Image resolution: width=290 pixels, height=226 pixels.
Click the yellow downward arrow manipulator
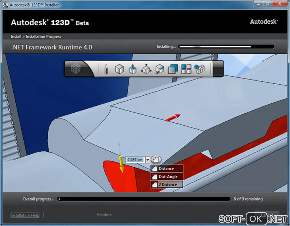point(121,164)
